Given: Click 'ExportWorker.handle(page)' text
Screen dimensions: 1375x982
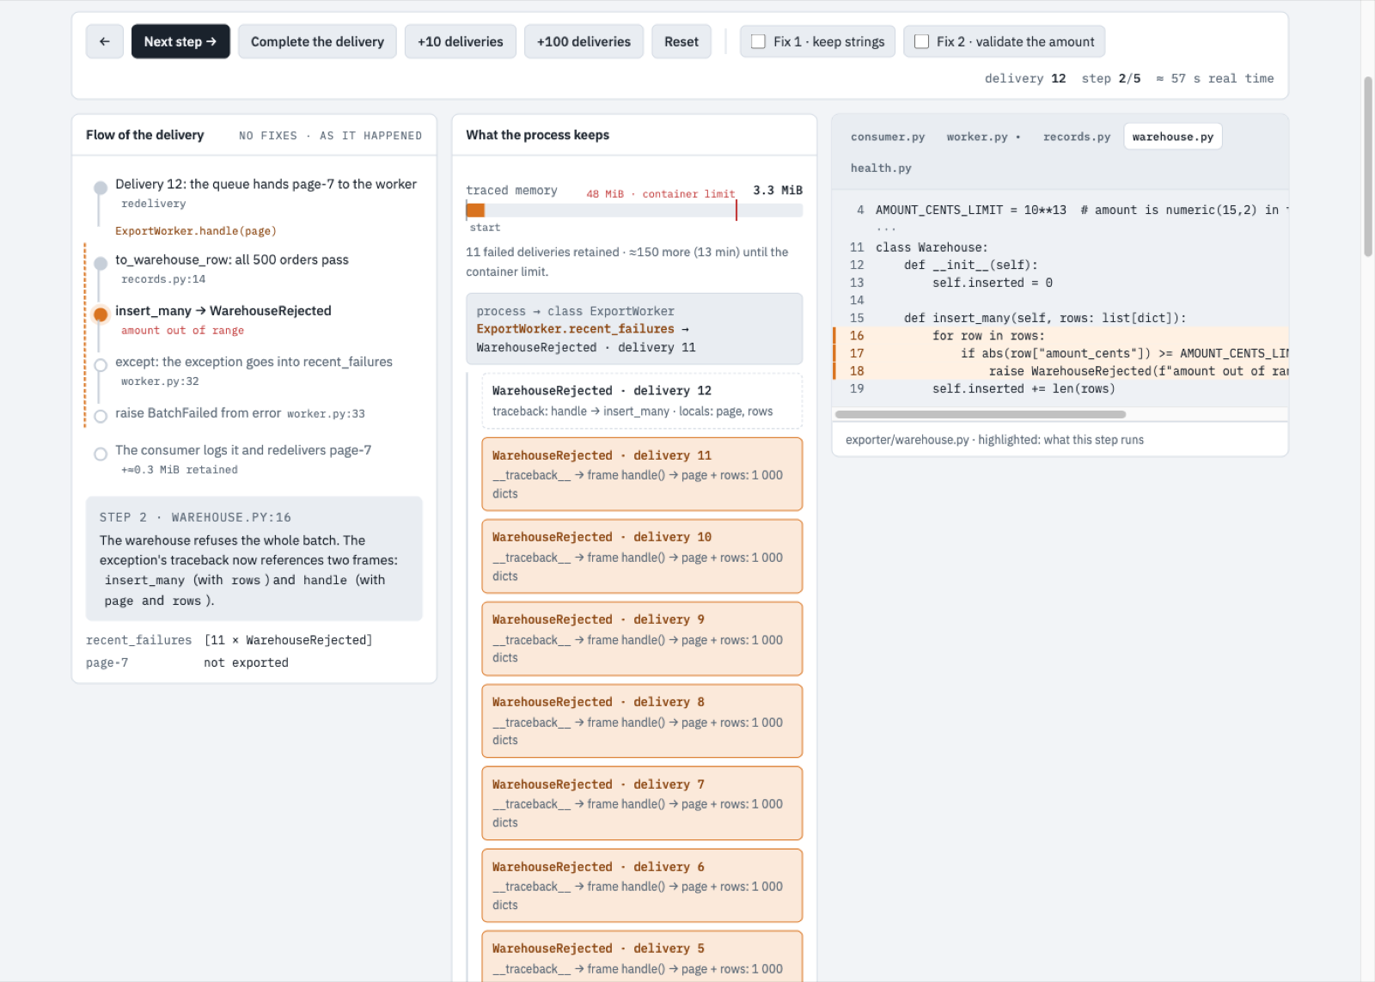Looking at the screenshot, I should click(x=196, y=231).
